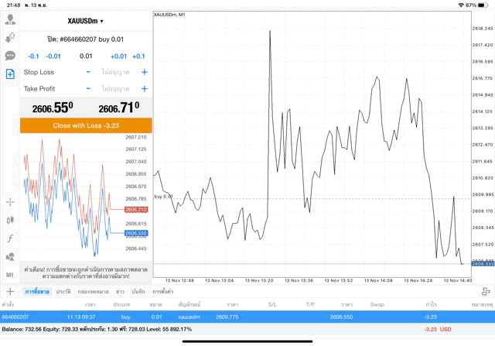Activate the crosshair tool
This screenshot has width=495, height=346.
coord(10,202)
